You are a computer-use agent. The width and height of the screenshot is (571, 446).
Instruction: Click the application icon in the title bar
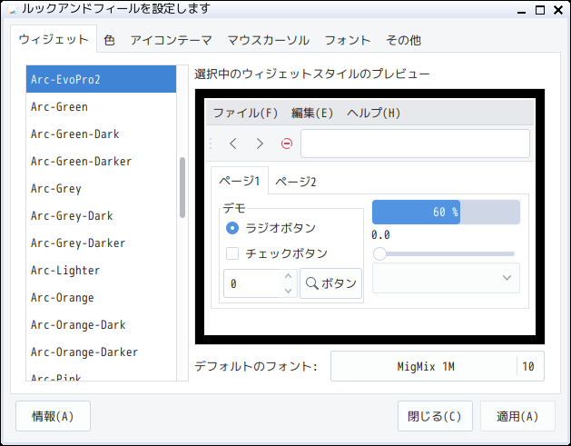pos(12,9)
